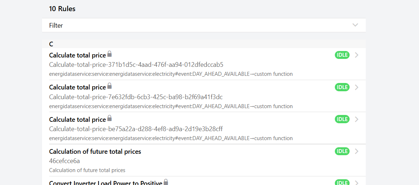Open the Calculation of future total prices rule

pos(95,152)
